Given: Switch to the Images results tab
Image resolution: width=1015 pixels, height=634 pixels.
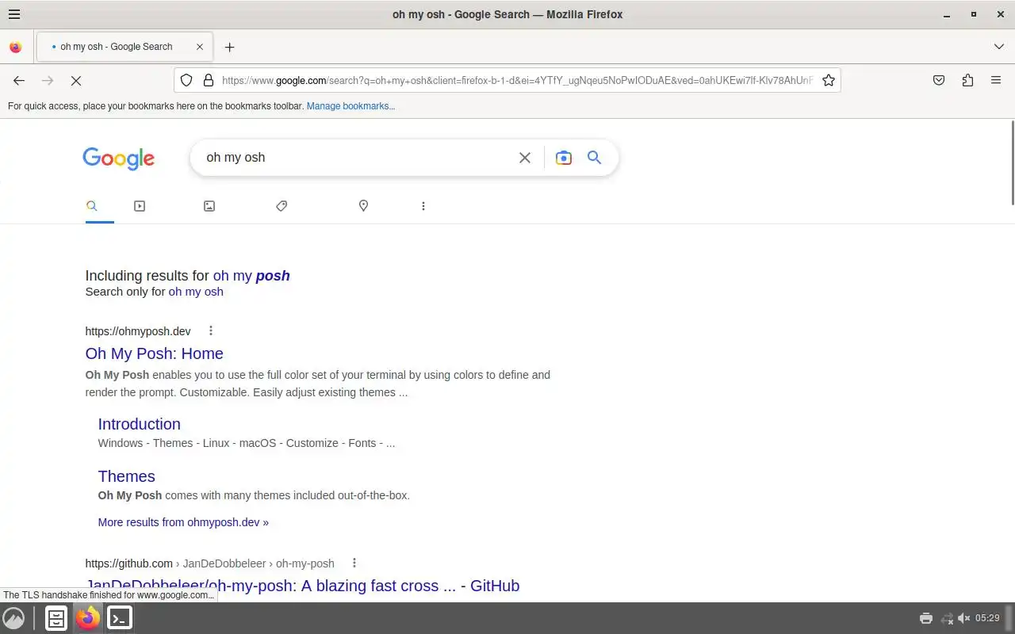Looking at the screenshot, I should coord(209,206).
